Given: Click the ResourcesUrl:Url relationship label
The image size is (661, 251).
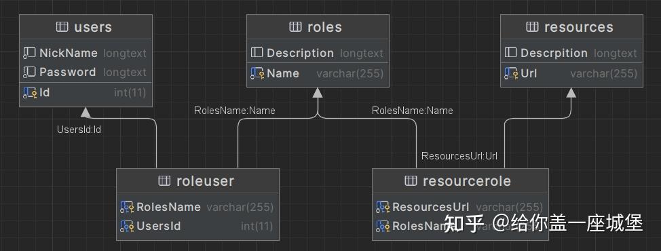Looking at the screenshot, I should pyautogui.click(x=459, y=156).
